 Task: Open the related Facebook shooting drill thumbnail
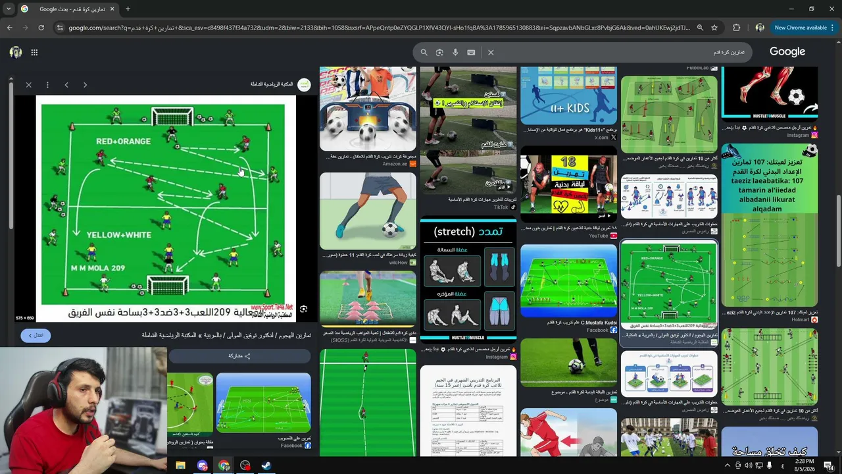(x=263, y=404)
